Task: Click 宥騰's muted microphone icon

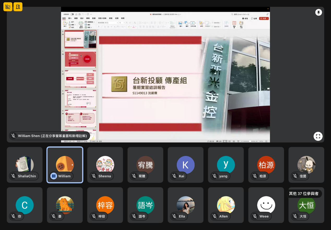Action: click(134, 176)
